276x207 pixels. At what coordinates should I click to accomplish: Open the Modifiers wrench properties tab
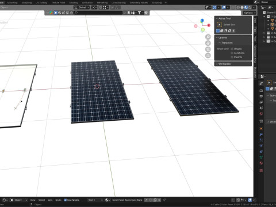(261, 134)
